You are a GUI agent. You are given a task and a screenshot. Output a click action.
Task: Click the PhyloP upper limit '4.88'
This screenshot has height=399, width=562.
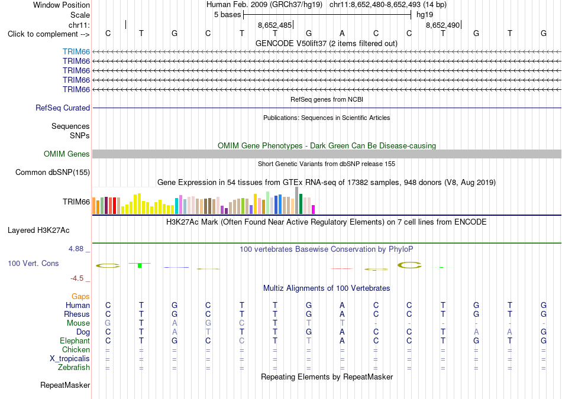click(76, 249)
